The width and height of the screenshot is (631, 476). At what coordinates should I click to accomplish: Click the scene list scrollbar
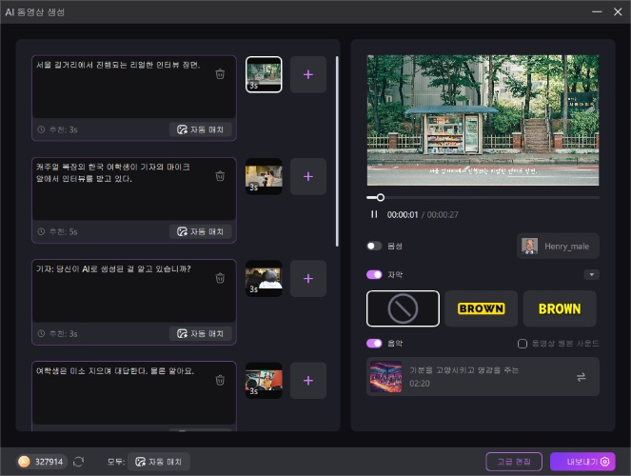tap(337, 151)
